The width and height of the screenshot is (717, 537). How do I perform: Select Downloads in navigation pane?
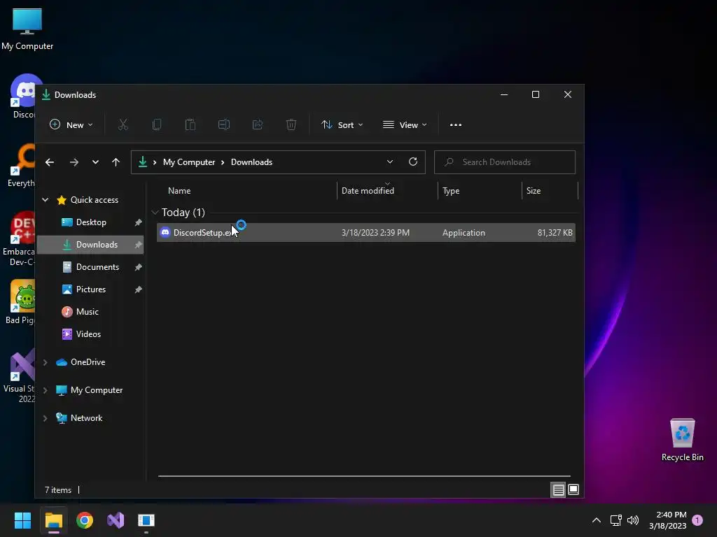[90, 244]
